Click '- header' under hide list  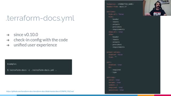click(x=115, y=19)
